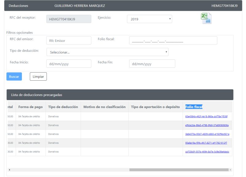Click the Filtros opcionales label
The image size is (246, 177).
[x=19, y=33]
